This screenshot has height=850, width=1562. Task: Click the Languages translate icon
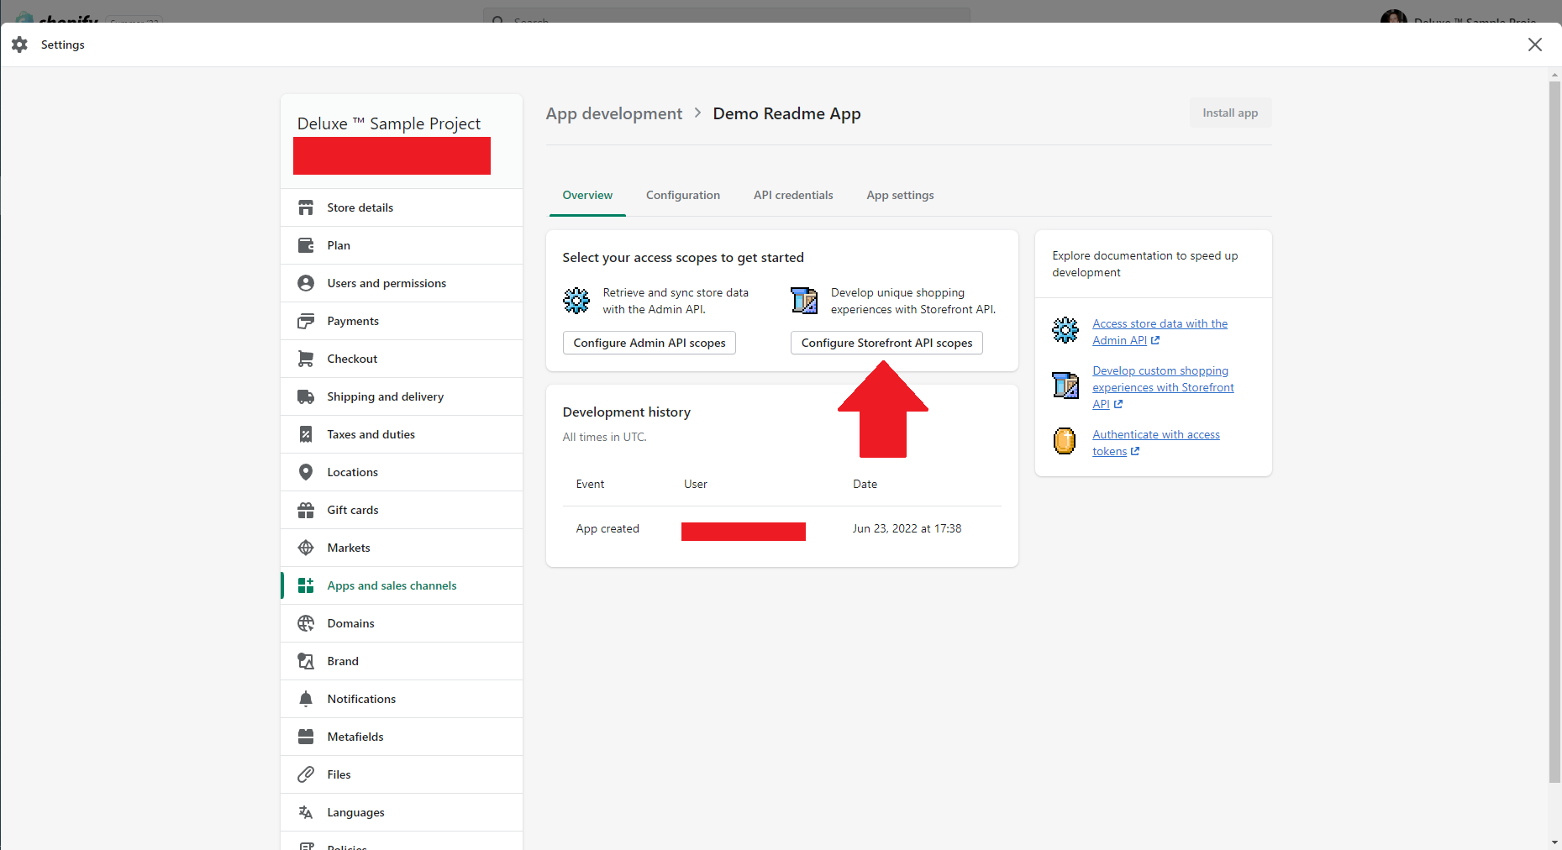tap(306, 812)
